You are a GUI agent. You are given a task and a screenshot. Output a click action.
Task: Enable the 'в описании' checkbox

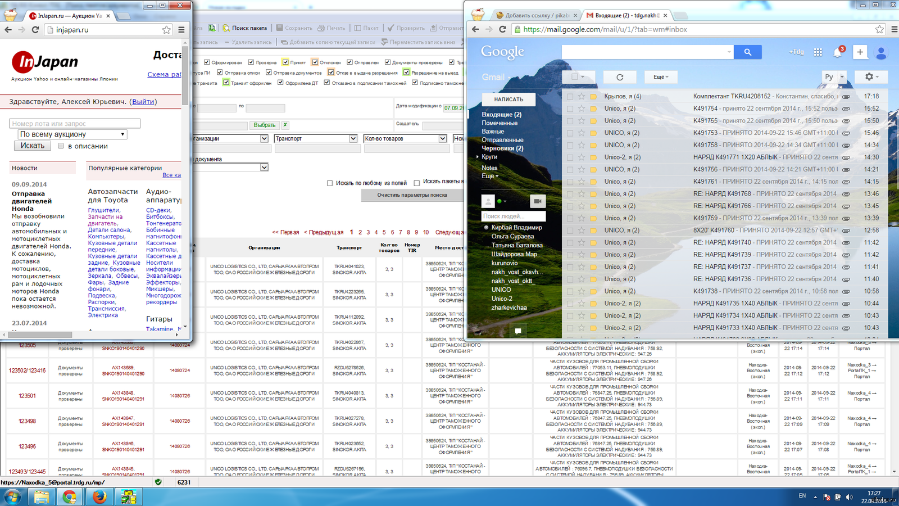(61, 146)
